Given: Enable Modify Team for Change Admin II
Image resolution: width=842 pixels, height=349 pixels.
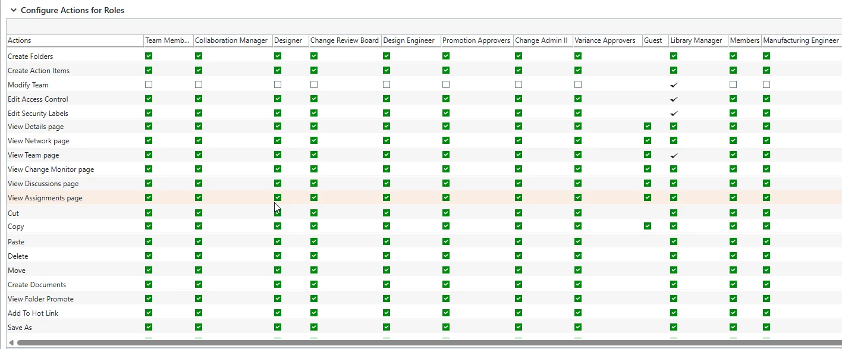Looking at the screenshot, I should [519, 84].
